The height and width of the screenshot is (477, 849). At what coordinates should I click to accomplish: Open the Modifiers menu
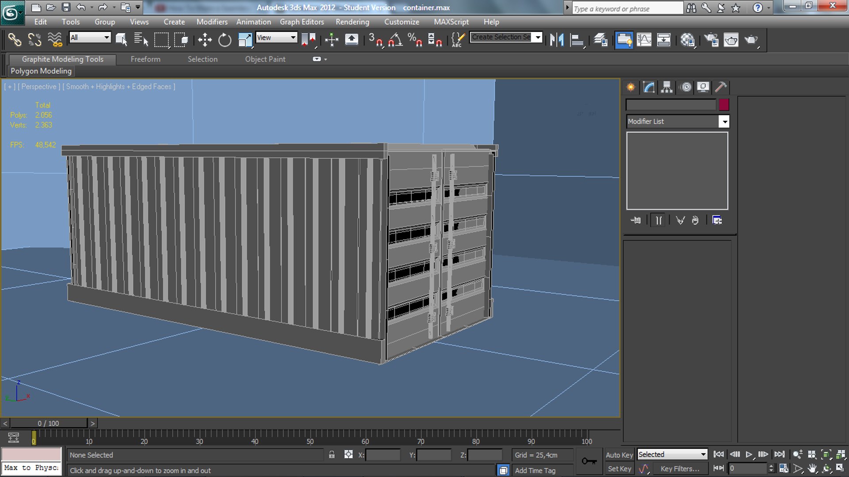pyautogui.click(x=212, y=22)
